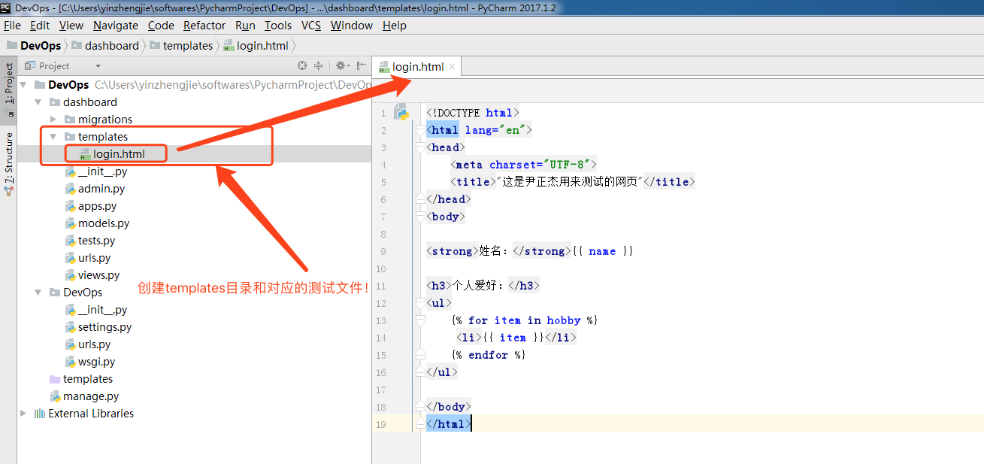Collapse all nodes with Project panel toolbar icon
Image resolution: width=984 pixels, height=464 pixels.
(x=318, y=66)
